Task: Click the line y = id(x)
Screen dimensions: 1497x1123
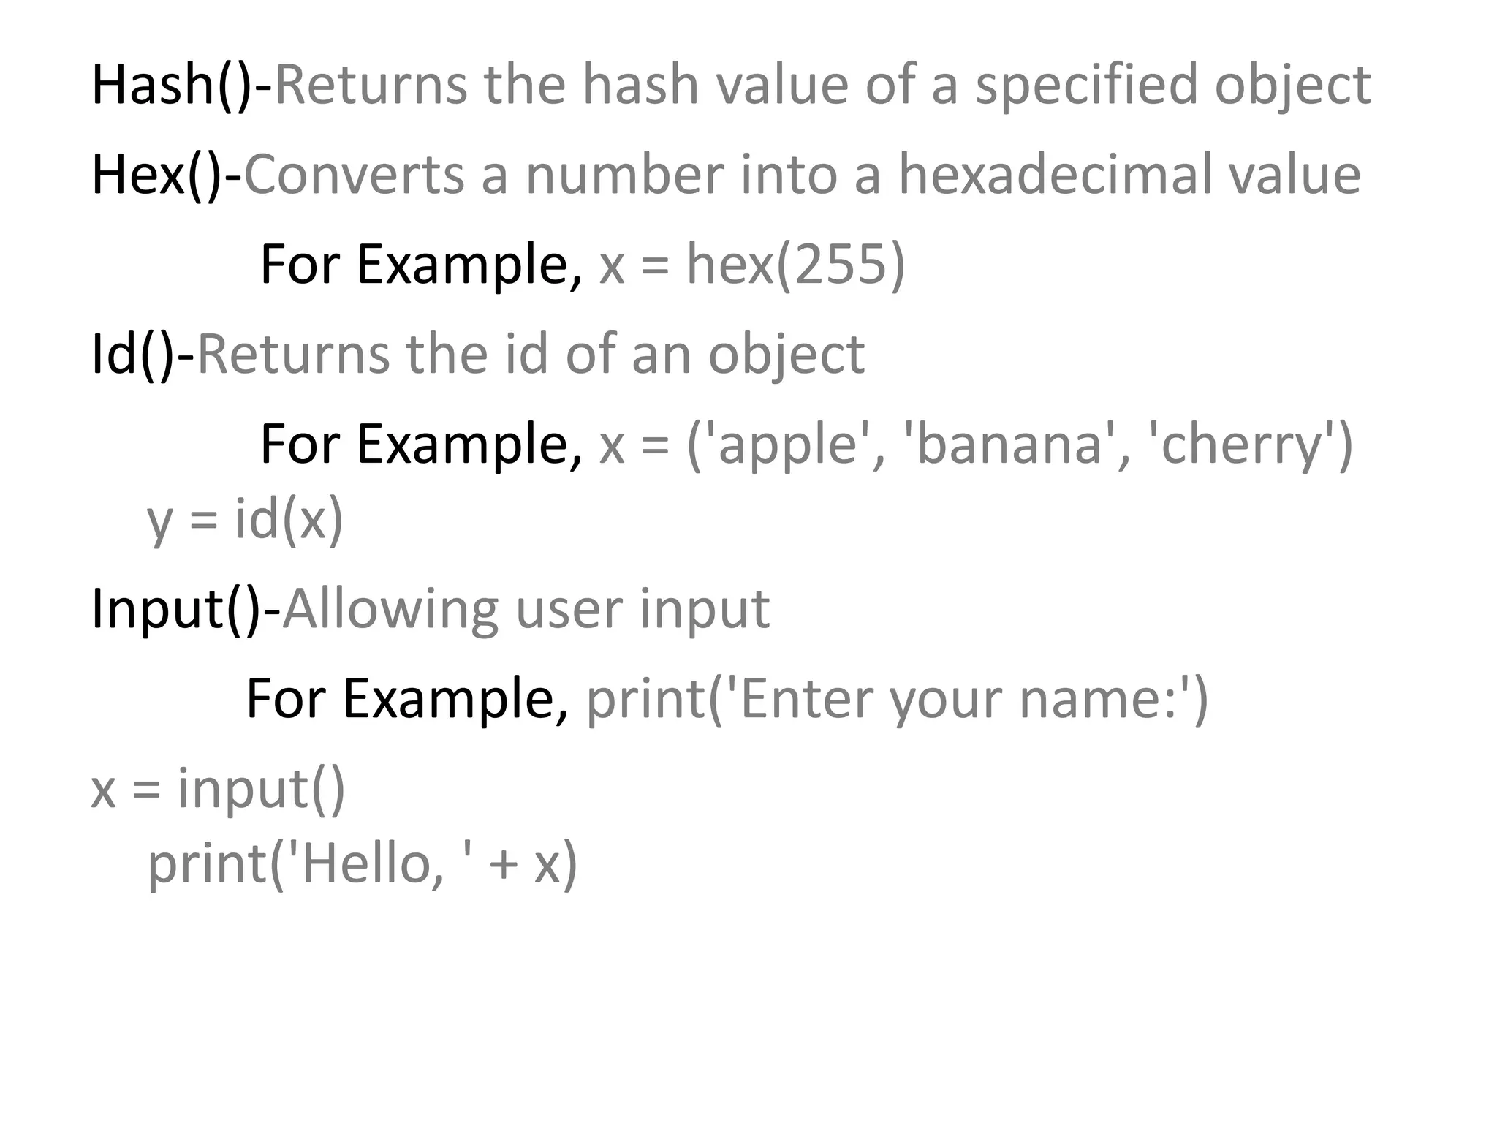Action: point(245,519)
